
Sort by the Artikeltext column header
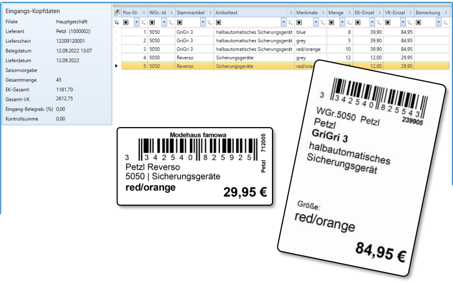[x=226, y=13]
